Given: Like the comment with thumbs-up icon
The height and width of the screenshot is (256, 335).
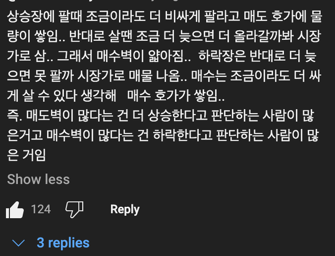Looking at the screenshot, I should 15,210.
